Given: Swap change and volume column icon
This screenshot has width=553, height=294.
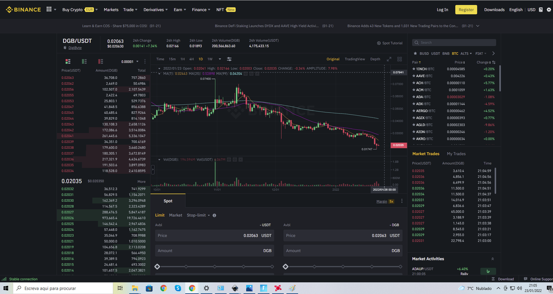Looking at the screenshot, I should pos(494,63).
